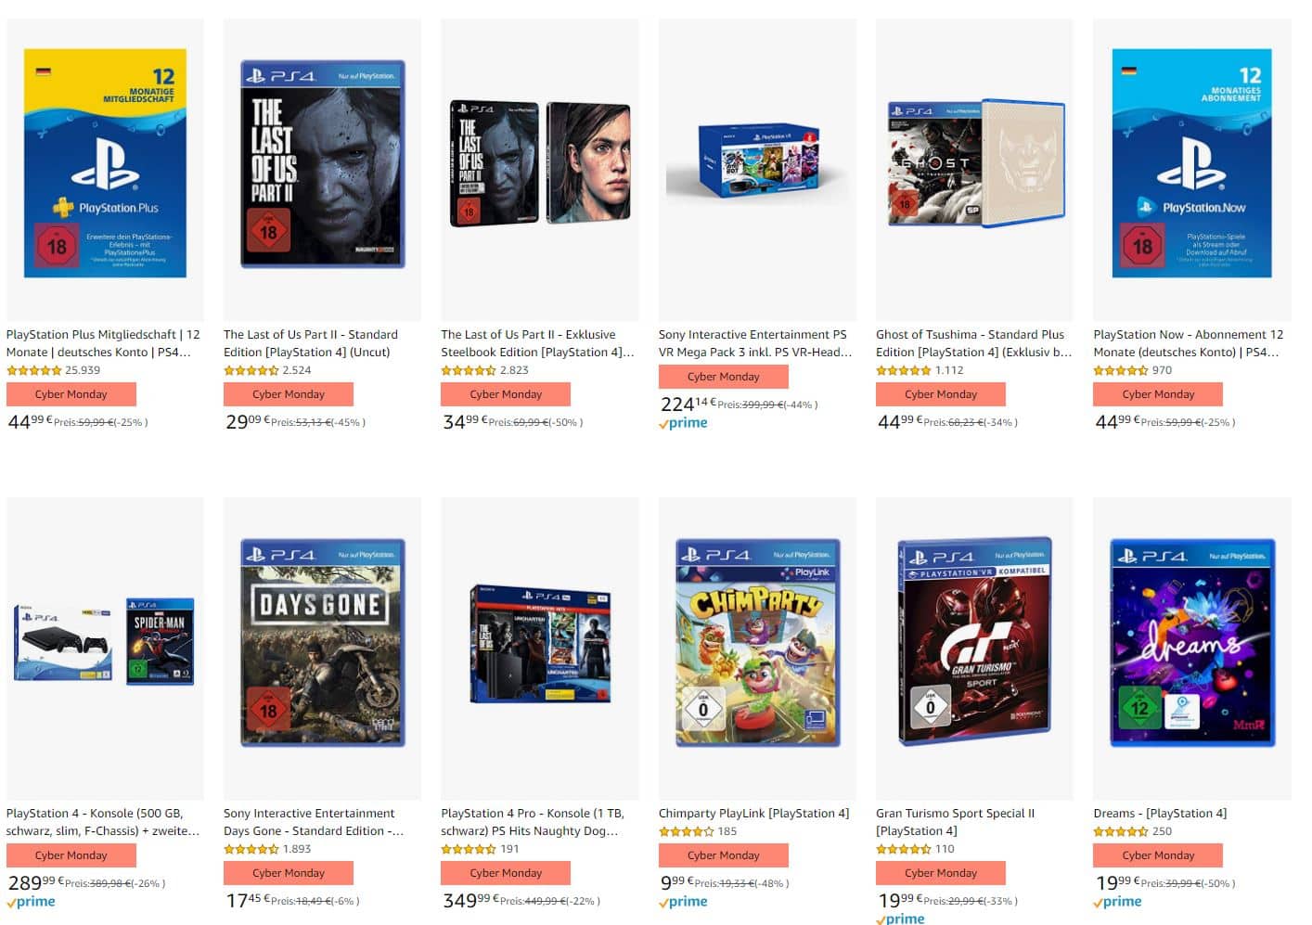Click the Dreams PlayStation 4 cover art
Screen dimensions: 1312x925
[1191, 642]
